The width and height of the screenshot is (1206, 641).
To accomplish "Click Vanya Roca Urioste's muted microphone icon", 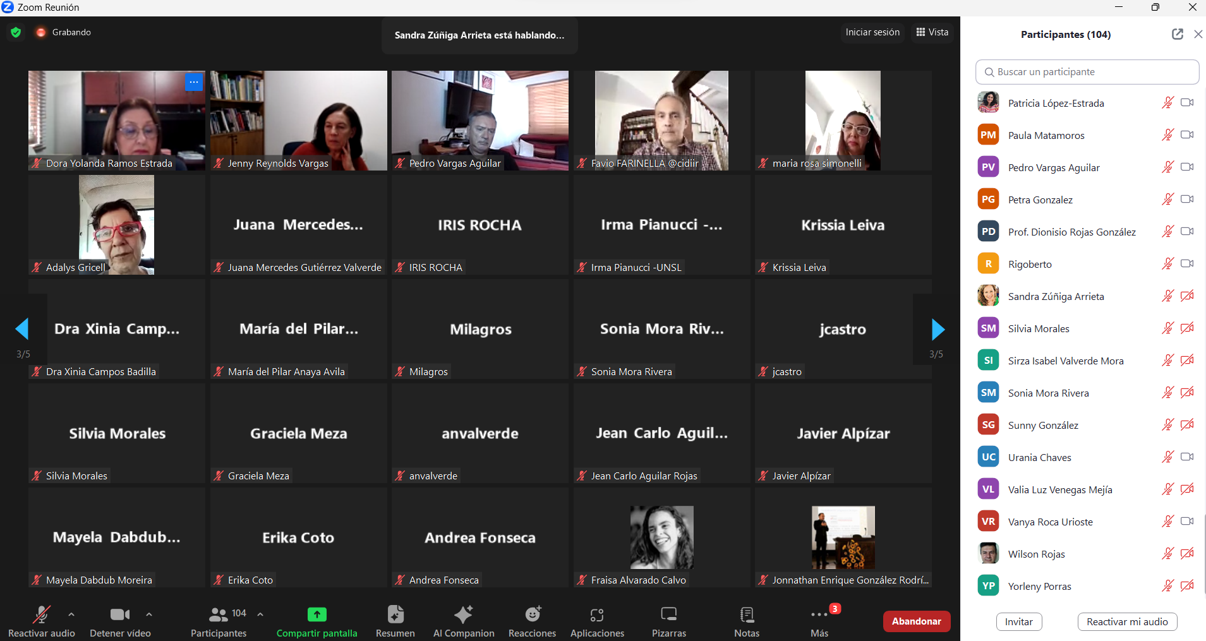I will pyautogui.click(x=1168, y=521).
